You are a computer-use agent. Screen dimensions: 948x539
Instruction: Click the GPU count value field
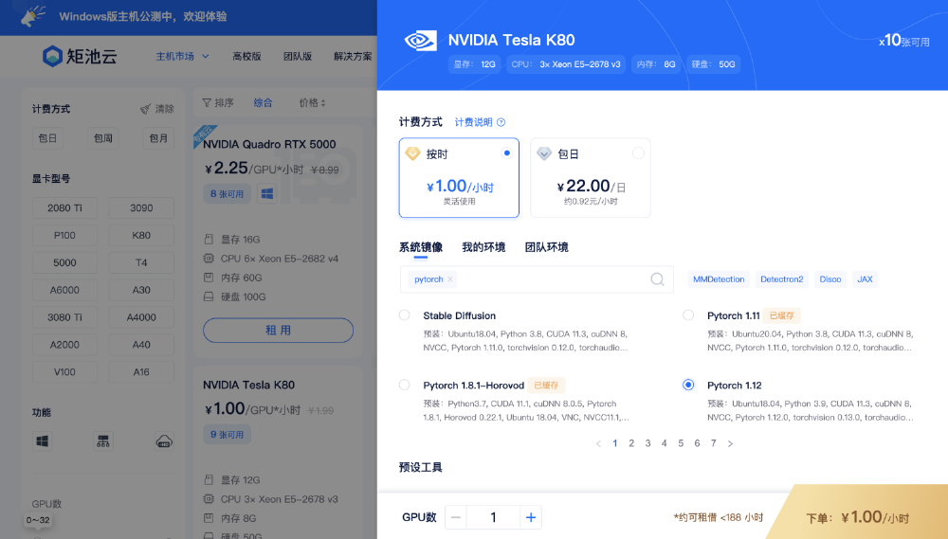click(x=493, y=517)
